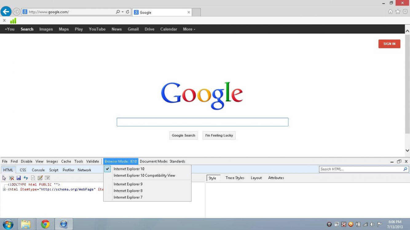Click the network signal tray icon

pos(365,224)
